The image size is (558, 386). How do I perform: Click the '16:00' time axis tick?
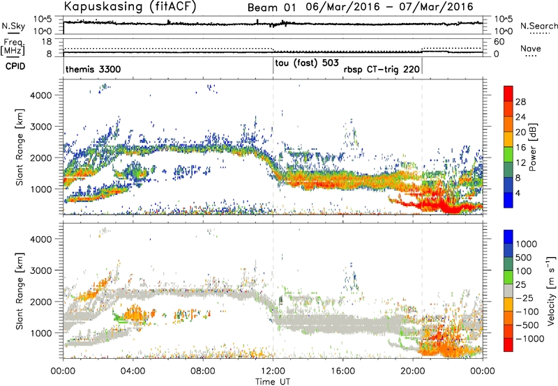pos(342,371)
